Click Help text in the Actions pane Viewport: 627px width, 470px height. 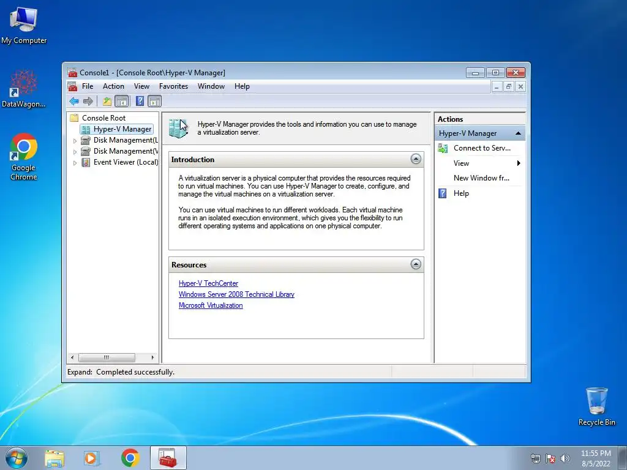(461, 193)
